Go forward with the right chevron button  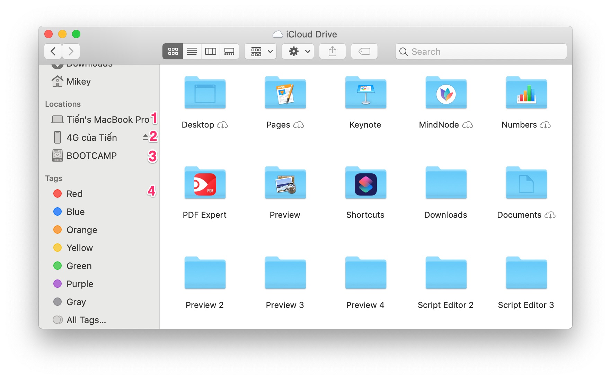click(71, 51)
